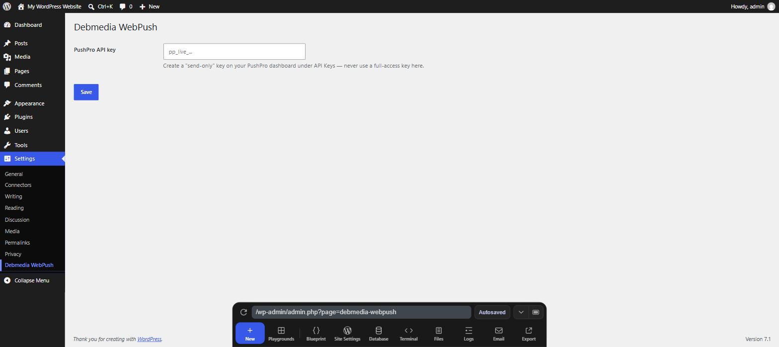Open General settings submenu
Screen dimensions: 779x347
tap(13, 174)
